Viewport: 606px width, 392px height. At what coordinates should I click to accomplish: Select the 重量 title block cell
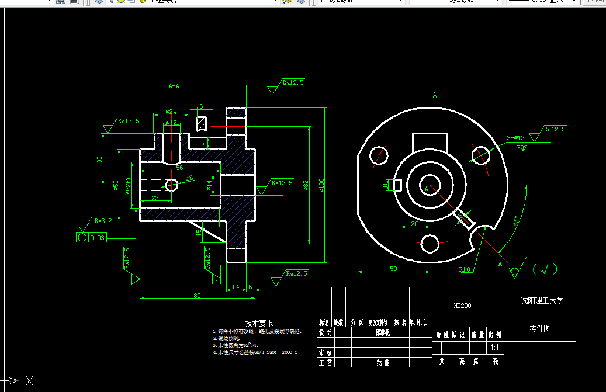click(x=477, y=335)
